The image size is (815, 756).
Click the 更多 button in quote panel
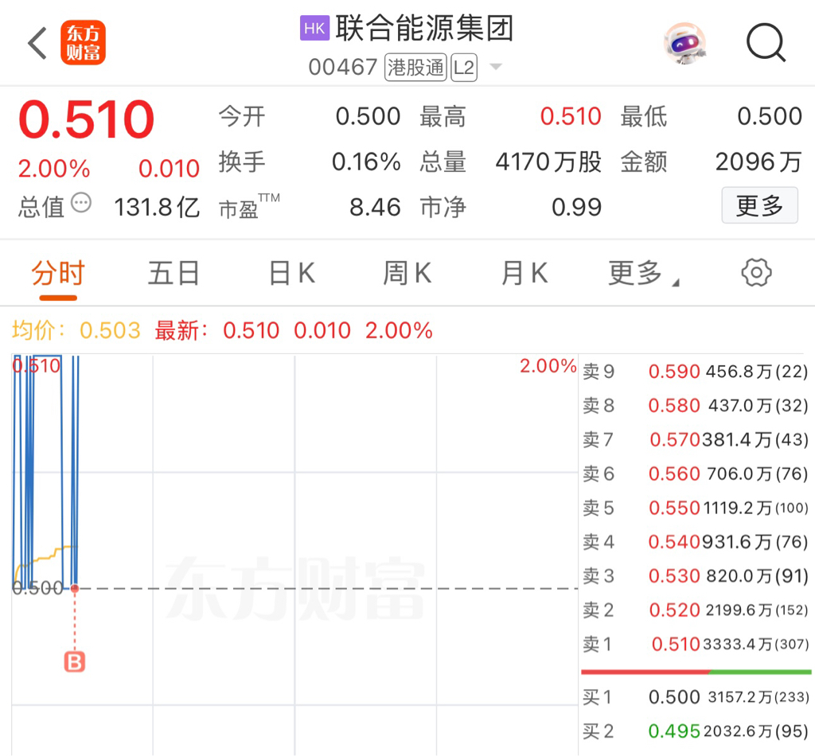pos(759,205)
